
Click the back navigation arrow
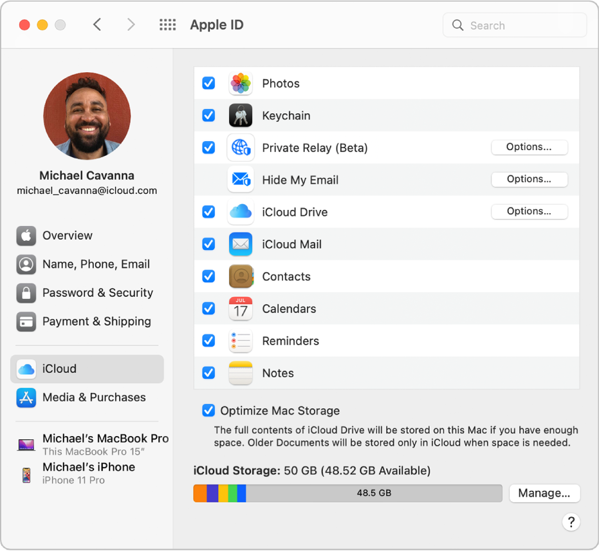97,24
